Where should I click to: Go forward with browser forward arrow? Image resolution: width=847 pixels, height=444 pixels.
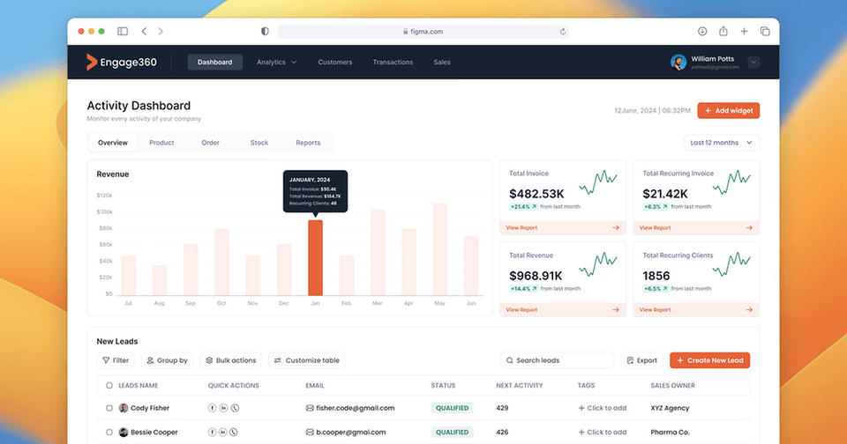pyautogui.click(x=161, y=32)
